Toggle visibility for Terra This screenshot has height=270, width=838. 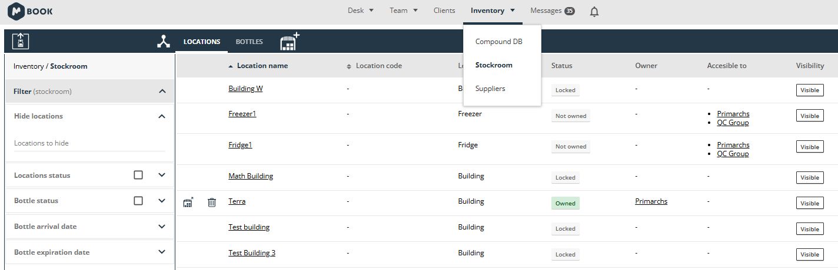click(x=810, y=203)
